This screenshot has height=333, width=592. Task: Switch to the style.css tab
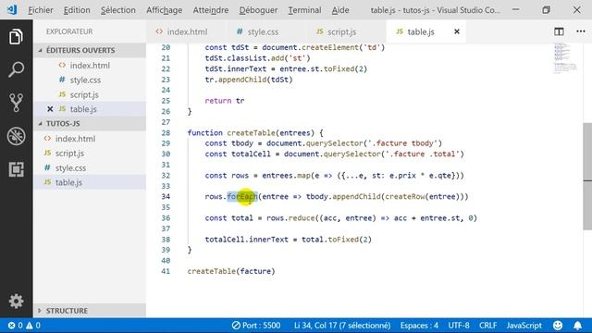266,31
